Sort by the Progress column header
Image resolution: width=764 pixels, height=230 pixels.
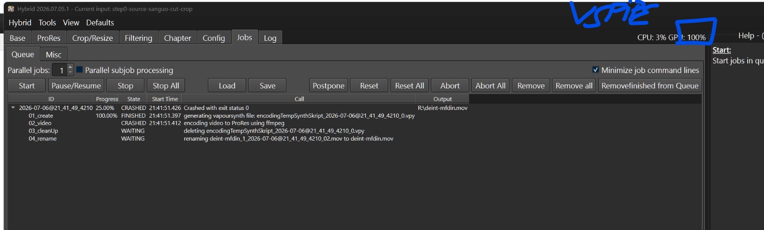click(x=107, y=99)
